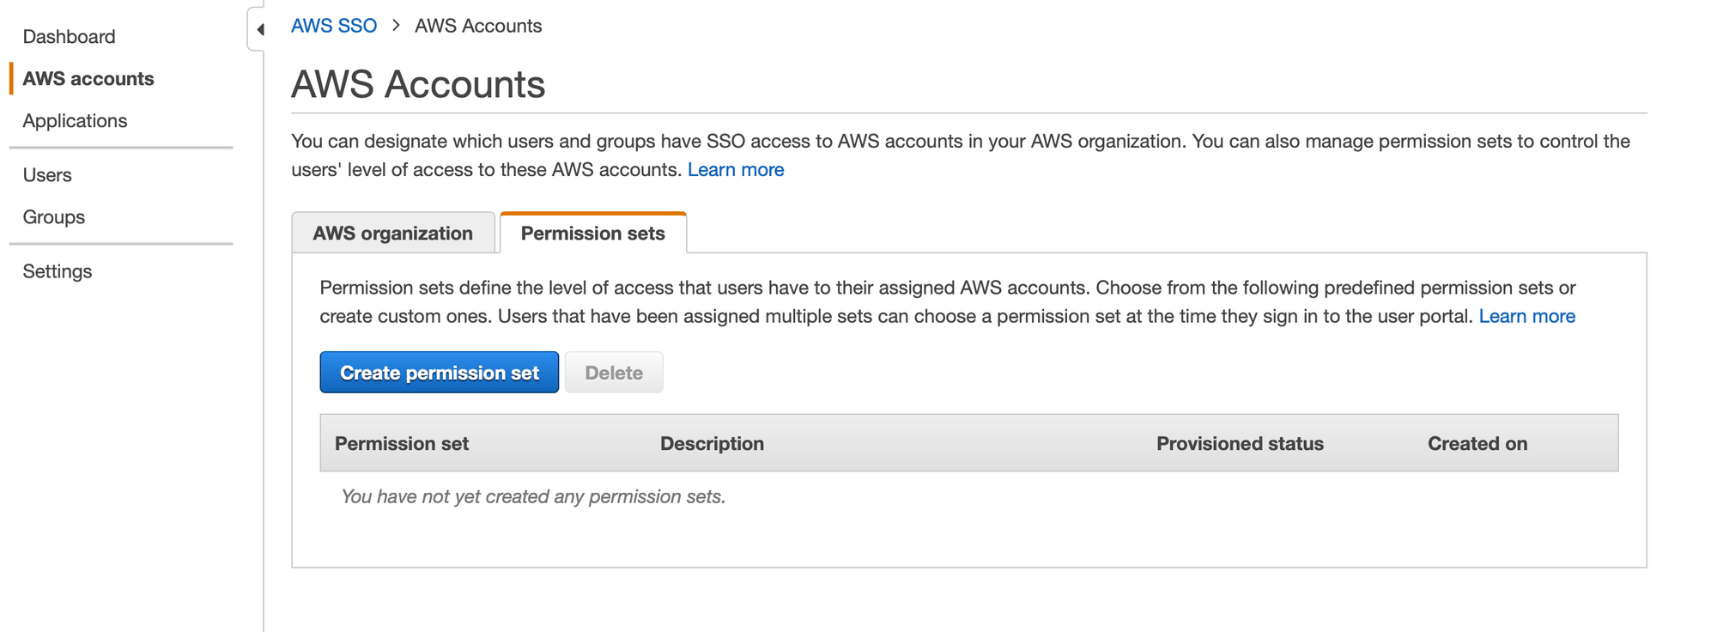This screenshot has width=1717, height=632.
Task: Click the AWS SSO breadcrumb link
Action: pos(334,26)
